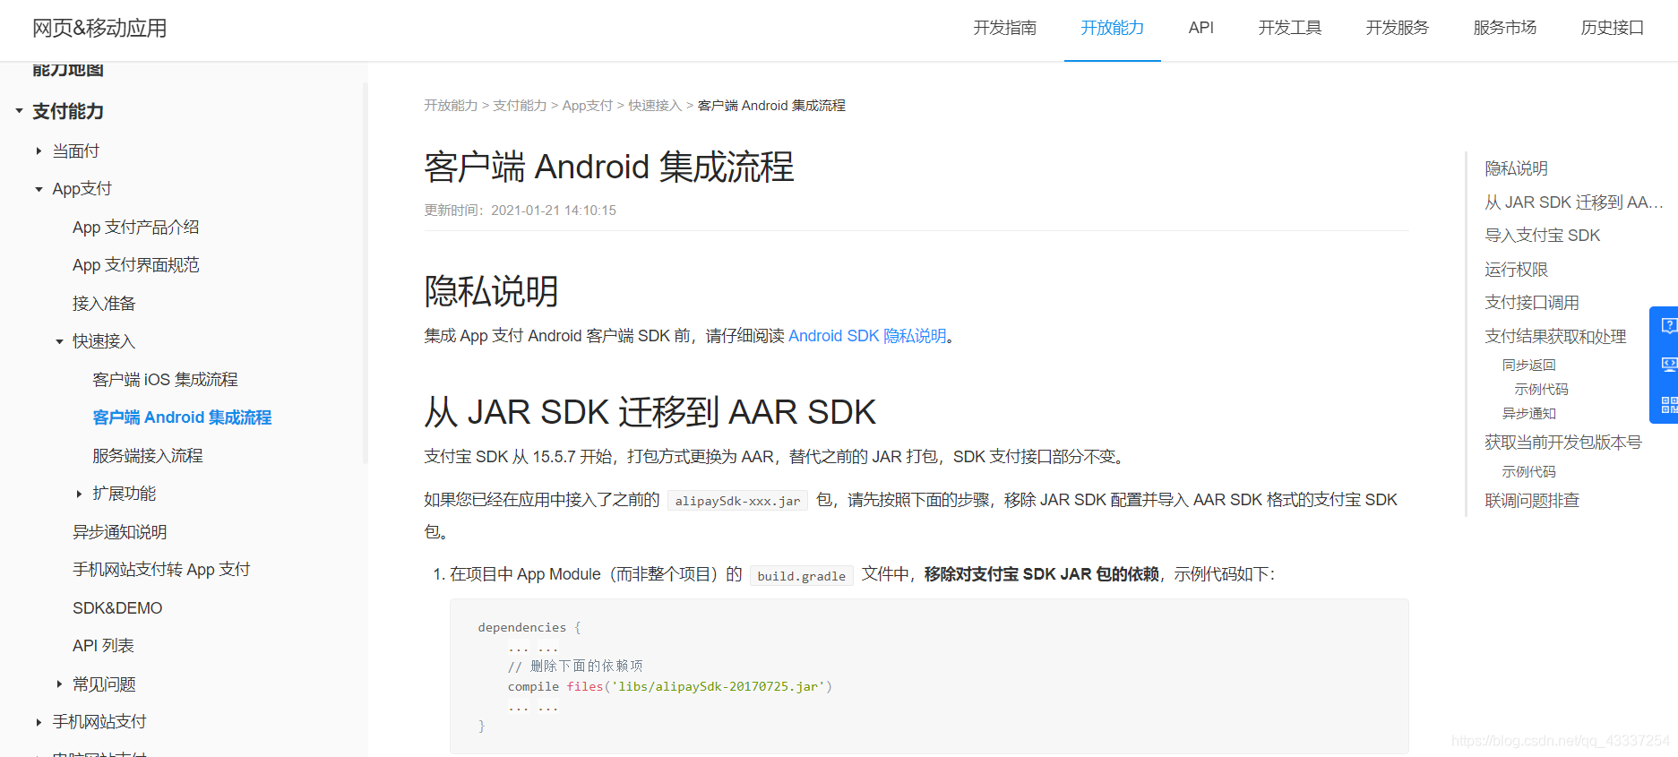Expand the 扩展功能 tree arrow

coord(79,494)
